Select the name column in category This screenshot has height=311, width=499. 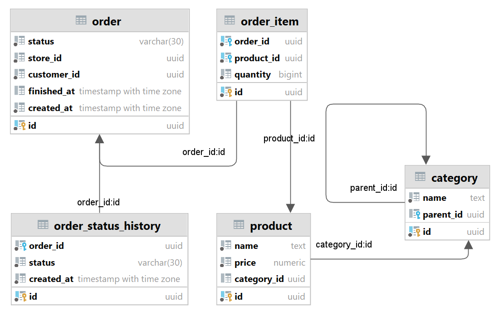[x=434, y=198]
